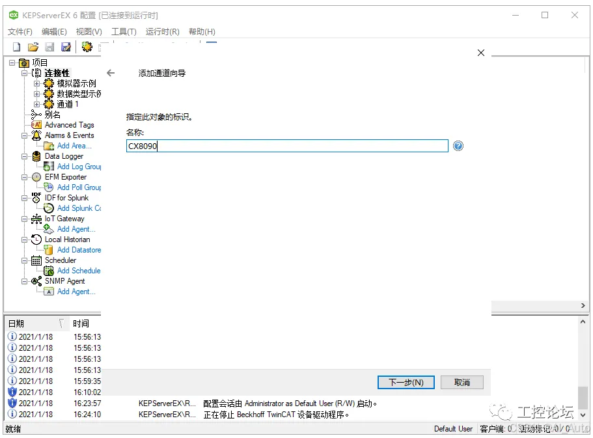
Task: Collapse the 连接性 node
Action: pos(24,73)
